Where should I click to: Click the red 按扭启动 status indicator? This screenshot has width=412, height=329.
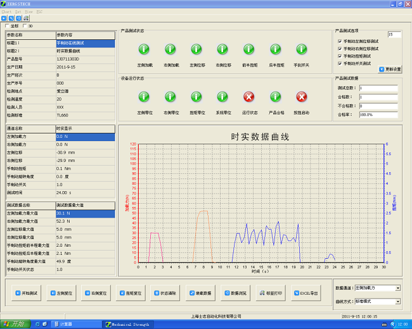tap(302, 97)
